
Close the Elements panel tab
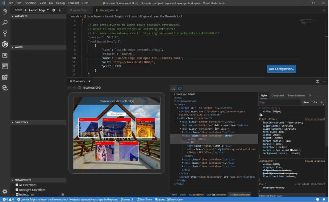90,81
